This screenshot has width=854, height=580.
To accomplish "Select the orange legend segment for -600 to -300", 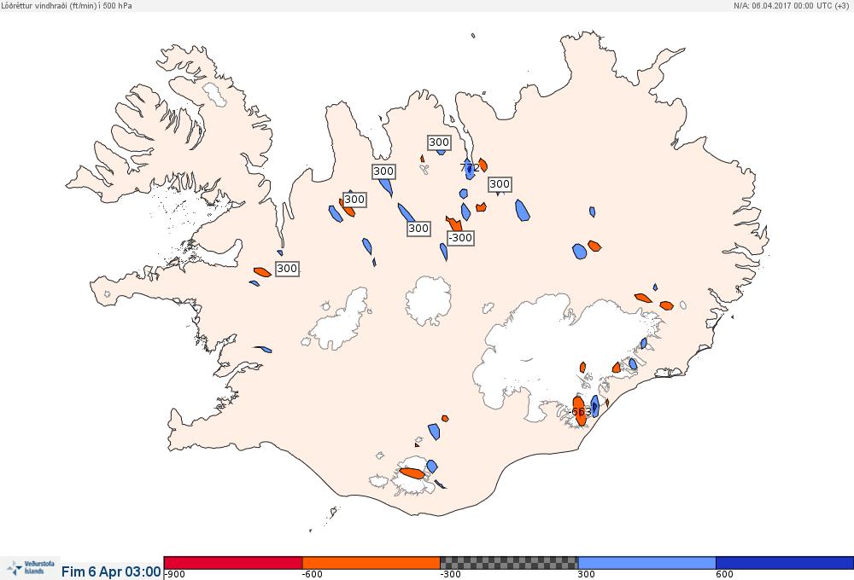I will pyautogui.click(x=371, y=563).
